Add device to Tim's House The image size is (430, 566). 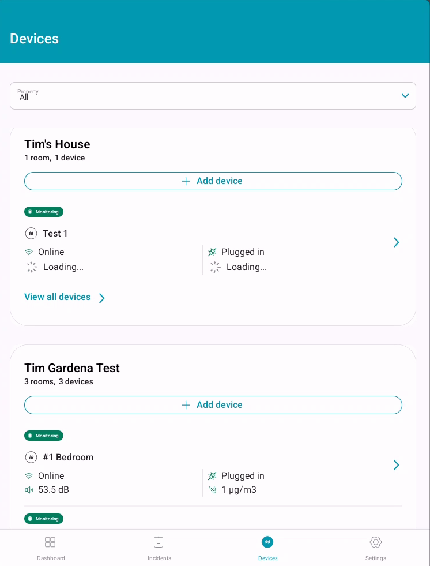coord(213,181)
